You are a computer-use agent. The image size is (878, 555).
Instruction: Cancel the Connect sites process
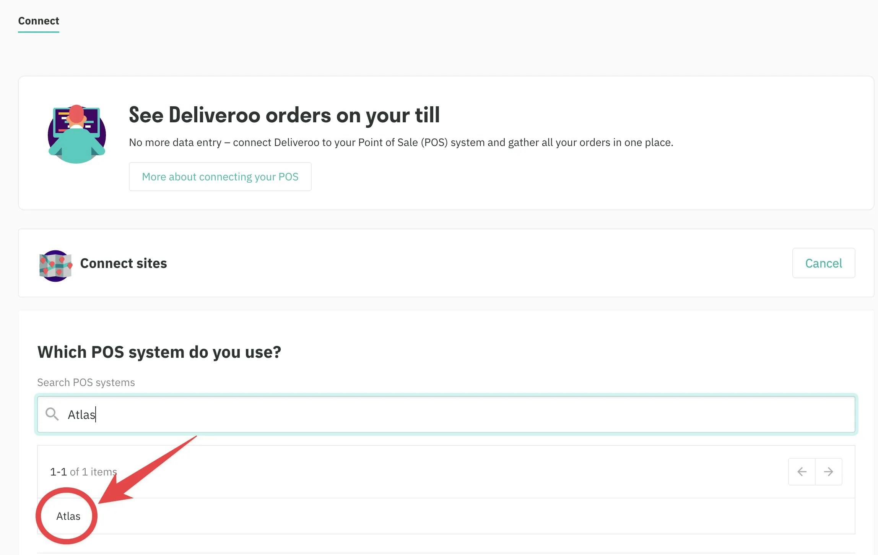(823, 263)
